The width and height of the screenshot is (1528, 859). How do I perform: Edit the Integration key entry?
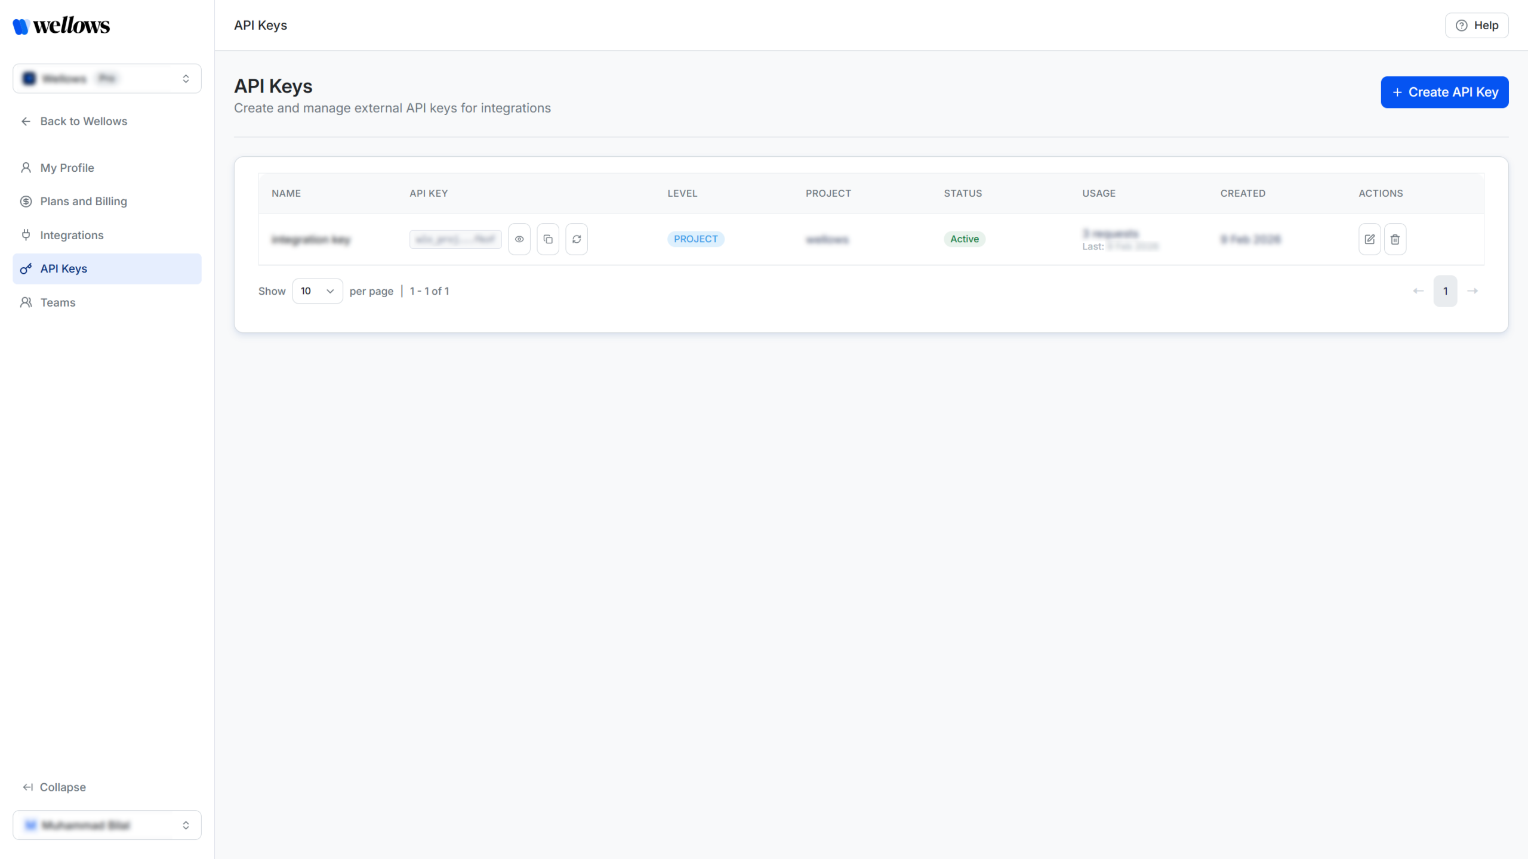click(1370, 239)
